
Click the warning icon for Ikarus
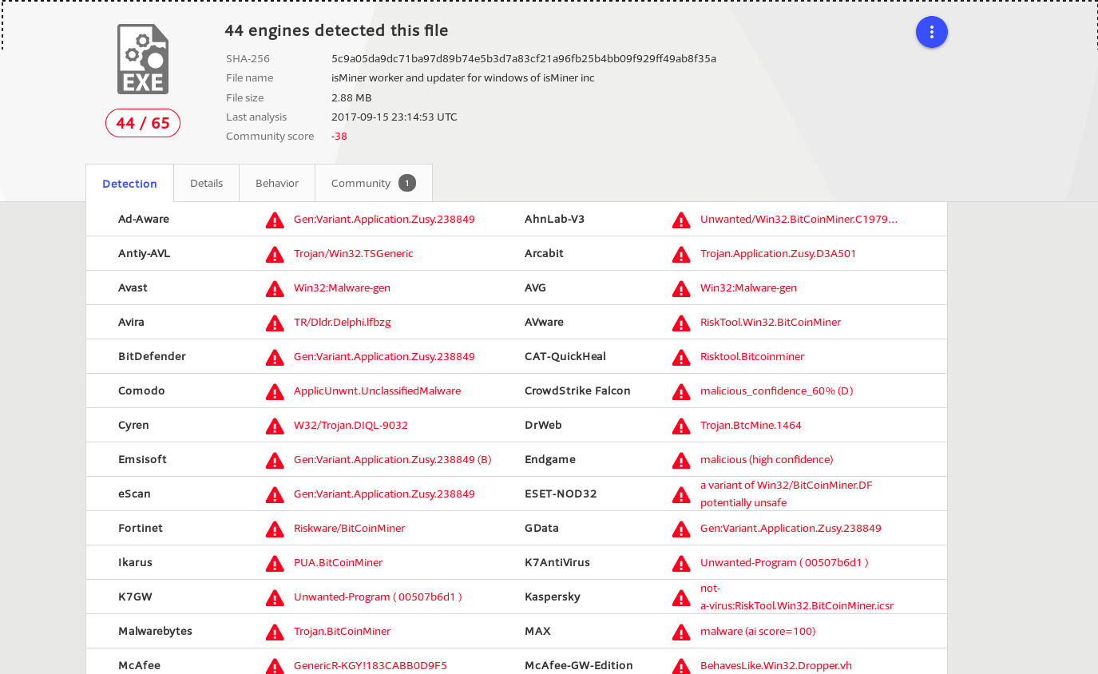coord(275,563)
